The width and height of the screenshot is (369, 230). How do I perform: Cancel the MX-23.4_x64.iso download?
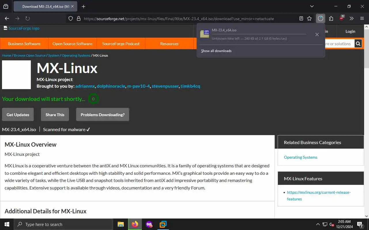pos(317,34)
